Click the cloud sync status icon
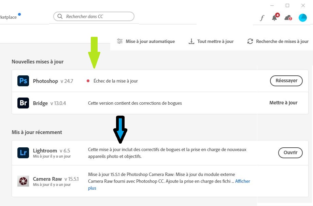Viewport: 313px width, 206px height. (288, 18)
